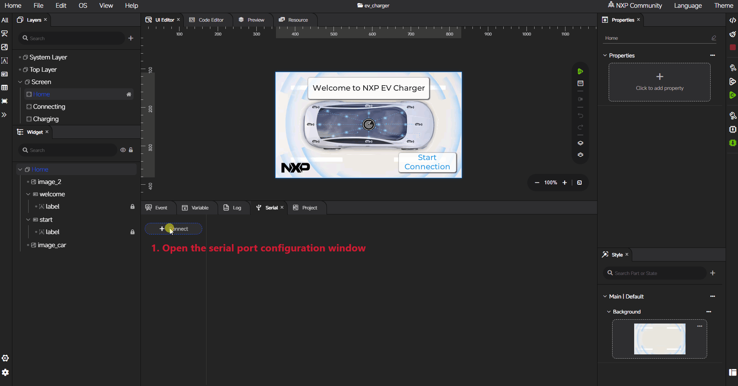Open the Event tab
This screenshot has width=738, height=386.
pyautogui.click(x=157, y=208)
